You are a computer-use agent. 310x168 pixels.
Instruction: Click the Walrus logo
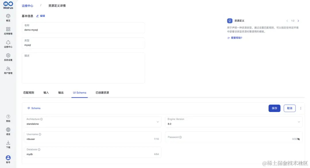point(8,5)
